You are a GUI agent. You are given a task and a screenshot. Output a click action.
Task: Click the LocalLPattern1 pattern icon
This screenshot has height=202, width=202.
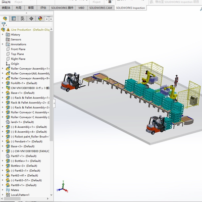point(8,195)
